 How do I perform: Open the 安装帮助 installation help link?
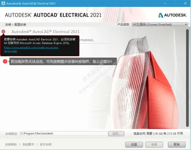11,144
